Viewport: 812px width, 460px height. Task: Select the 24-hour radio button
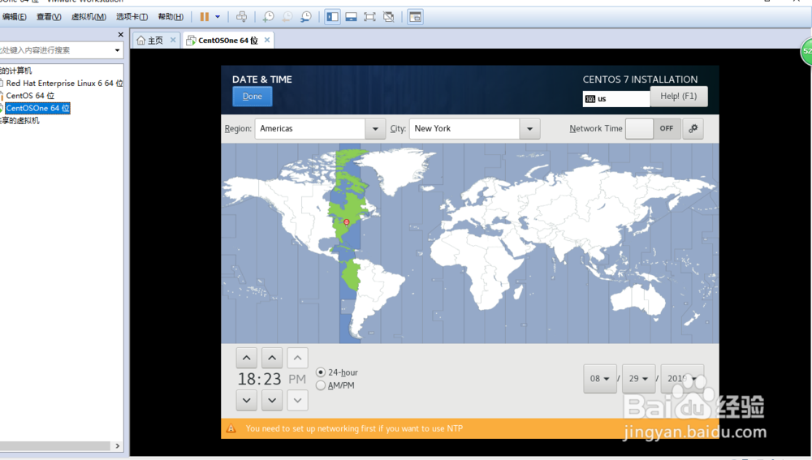tap(321, 372)
